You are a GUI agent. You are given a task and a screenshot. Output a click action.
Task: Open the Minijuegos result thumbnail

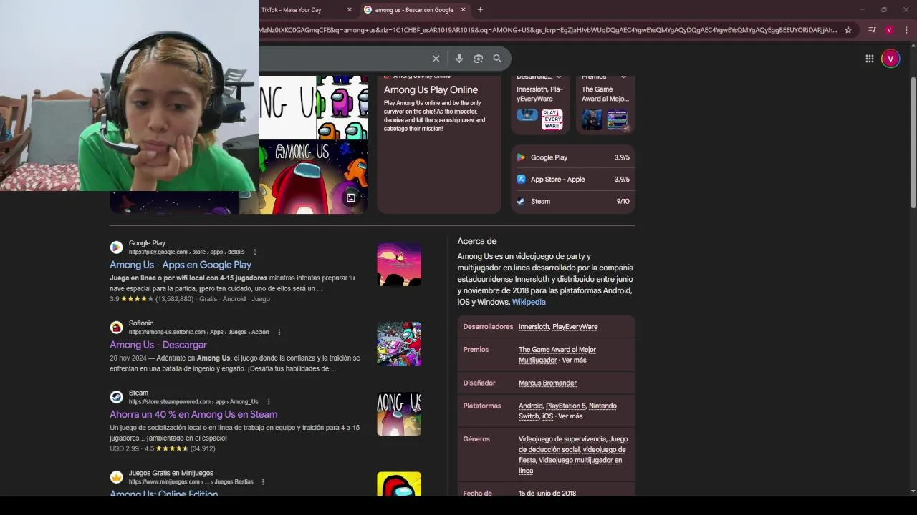click(x=399, y=484)
